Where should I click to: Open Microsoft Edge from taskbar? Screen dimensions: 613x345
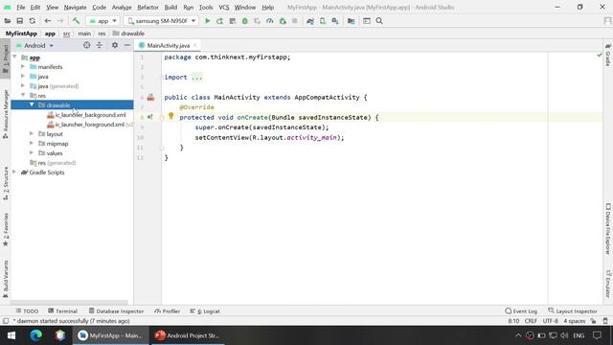point(36,335)
